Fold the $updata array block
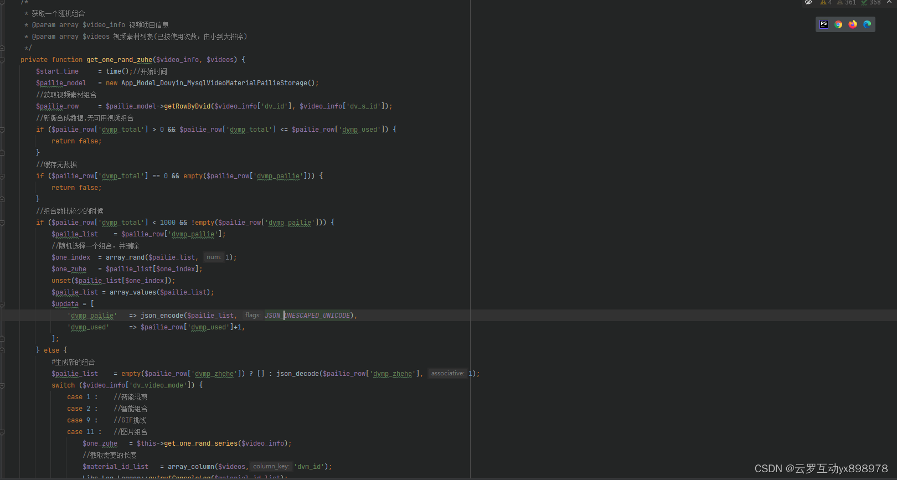Screen dimensions: 897x480 (2, 304)
